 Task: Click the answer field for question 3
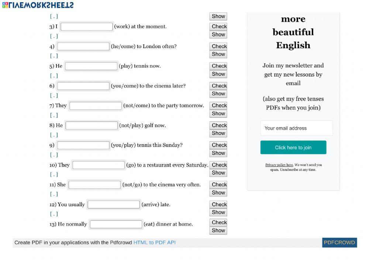click(x=87, y=27)
